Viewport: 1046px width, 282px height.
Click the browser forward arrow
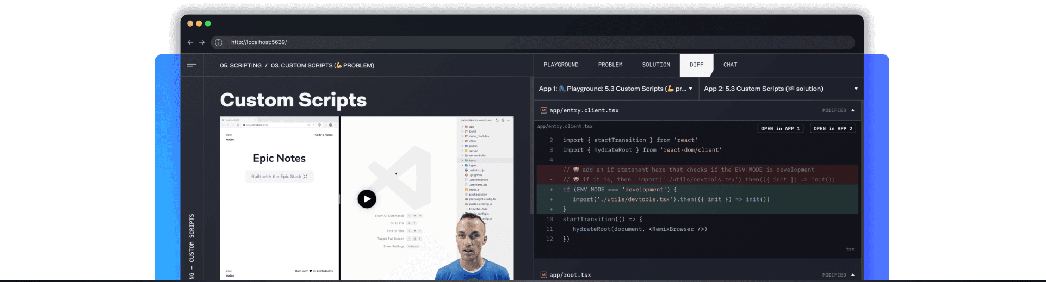click(x=202, y=42)
